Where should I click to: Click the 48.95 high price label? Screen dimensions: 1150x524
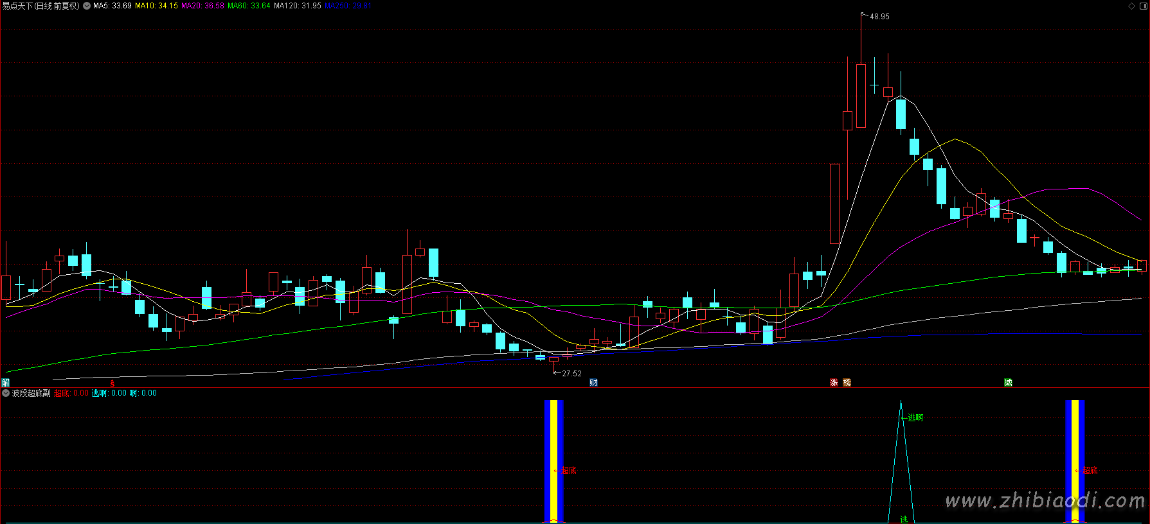click(x=879, y=17)
